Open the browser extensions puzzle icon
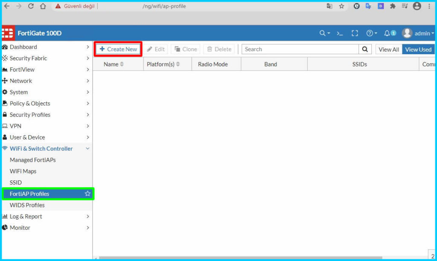 (393, 6)
